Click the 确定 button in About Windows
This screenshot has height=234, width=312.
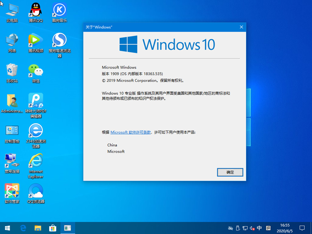(230, 172)
